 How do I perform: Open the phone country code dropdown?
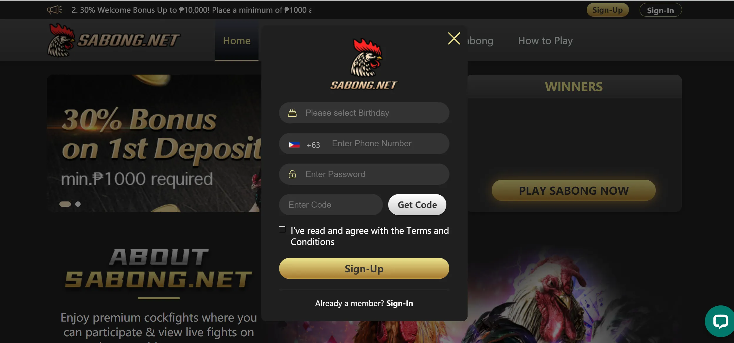pyautogui.click(x=303, y=144)
